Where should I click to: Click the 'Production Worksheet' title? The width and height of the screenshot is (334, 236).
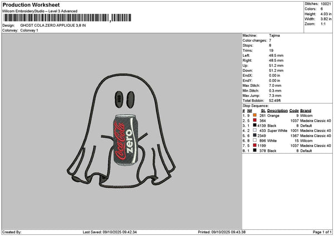31,5
